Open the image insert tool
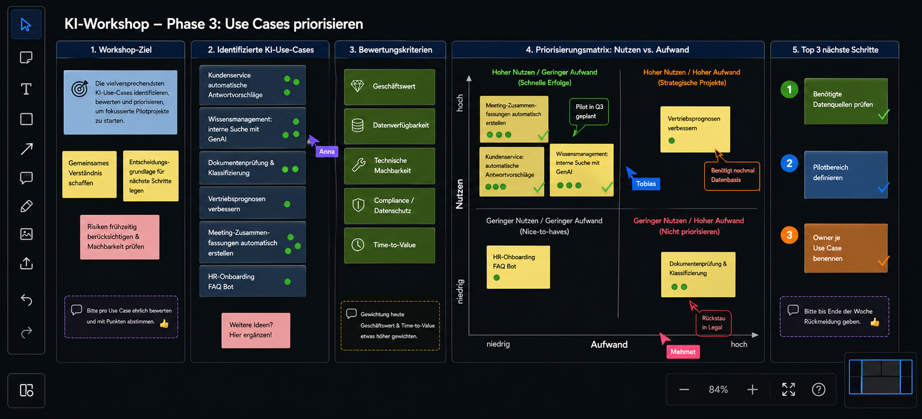The image size is (922, 419). click(x=26, y=234)
